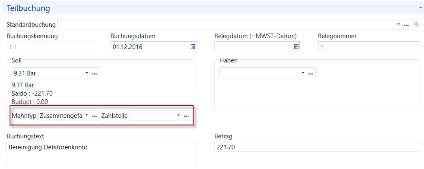Image resolution: width=424 pixels, height=169 pixels.
Task: Open the Mahntyp Zusammengefa dropdown
Action: (x=87, y=116)
